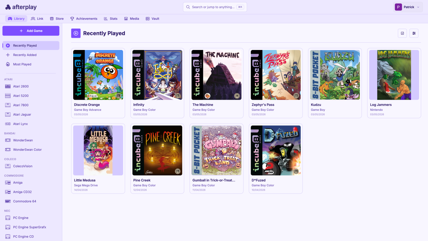Click the D*Fuzed title text
Image resolution: width=428 pixels, height=241 pixels.
click(x=259, y=180)
